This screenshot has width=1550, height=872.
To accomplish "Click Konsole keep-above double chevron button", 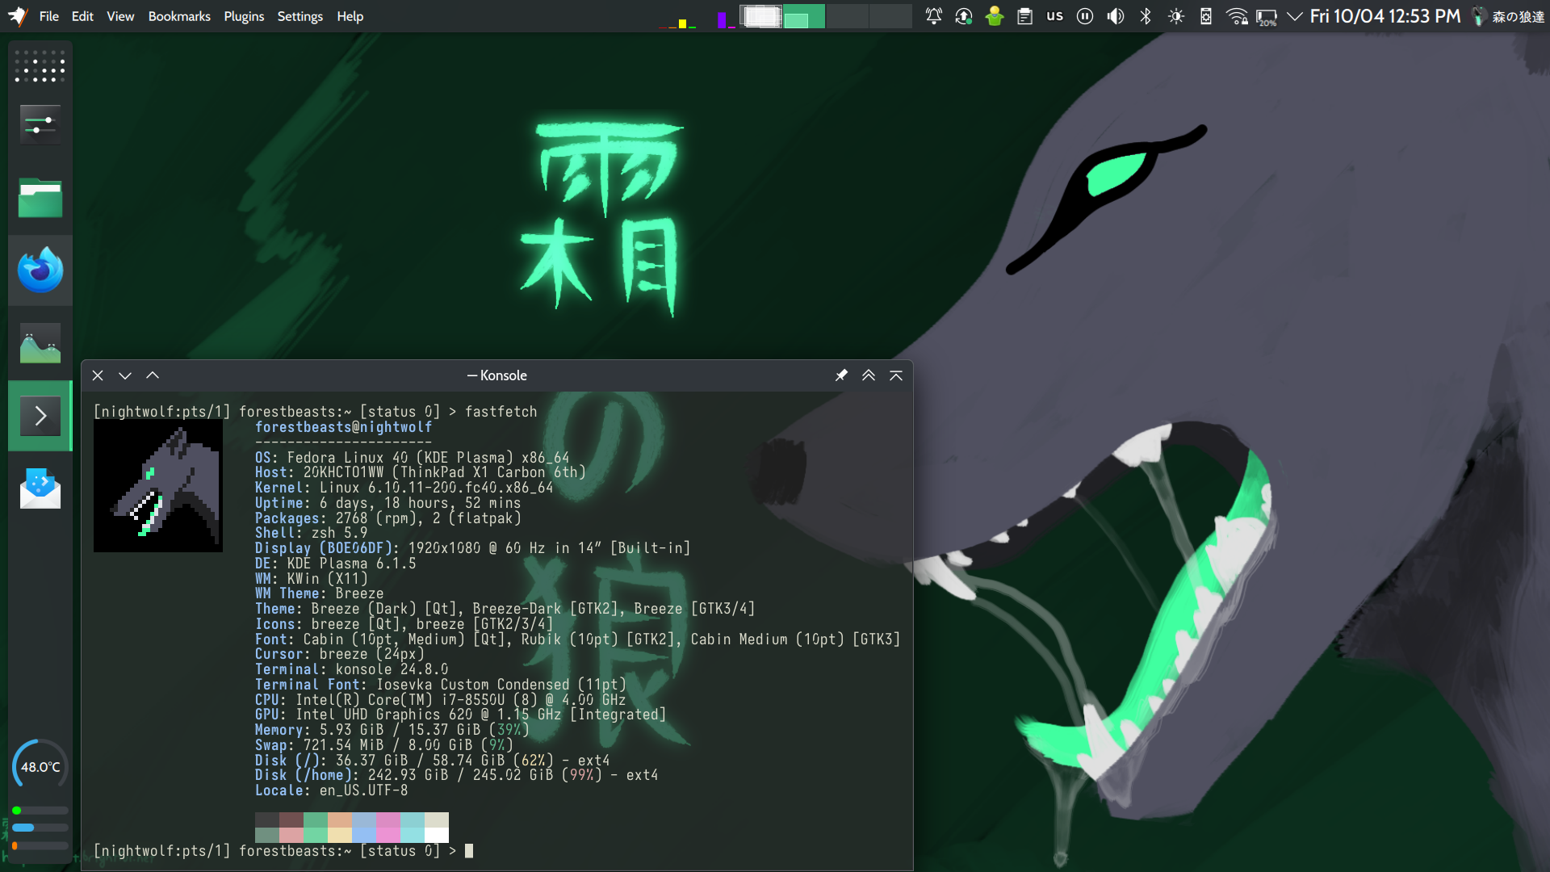I will (x=869, y=375).
